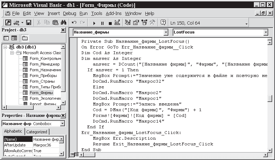This screenshot has height=160, width=275.
Task: Toggle Folders view in the Project panel
Action: pos(24,38)
